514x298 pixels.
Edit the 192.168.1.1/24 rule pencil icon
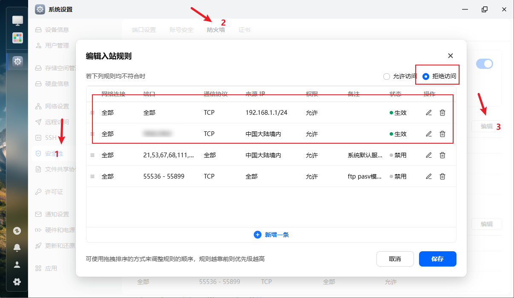429,113
